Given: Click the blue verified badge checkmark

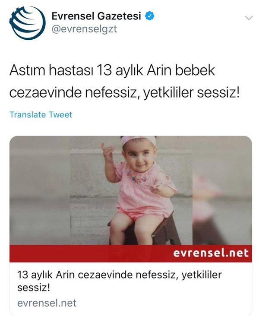Looking at the screenshot, I should click(x=149, y=16).
